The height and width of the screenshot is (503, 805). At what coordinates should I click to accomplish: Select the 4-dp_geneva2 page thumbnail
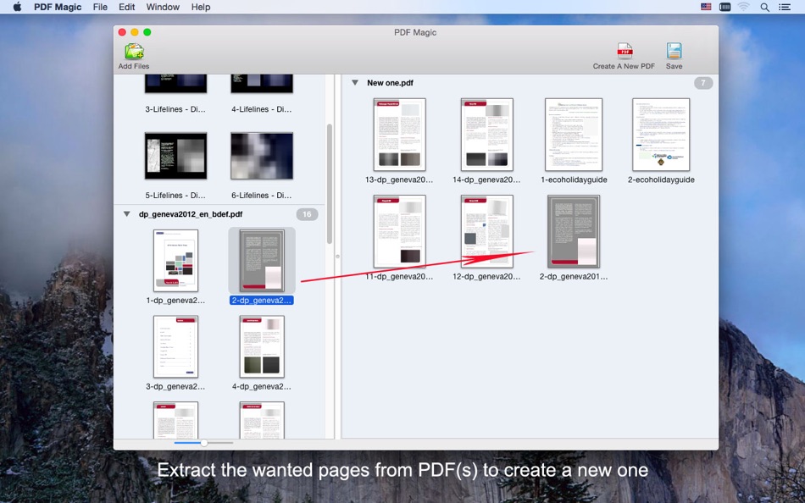[x=262, y=347]
